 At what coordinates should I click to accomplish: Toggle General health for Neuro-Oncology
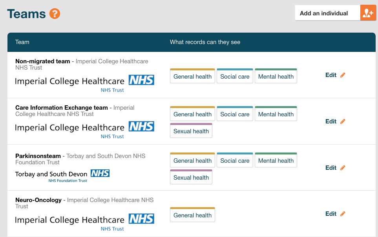point(192,215)
